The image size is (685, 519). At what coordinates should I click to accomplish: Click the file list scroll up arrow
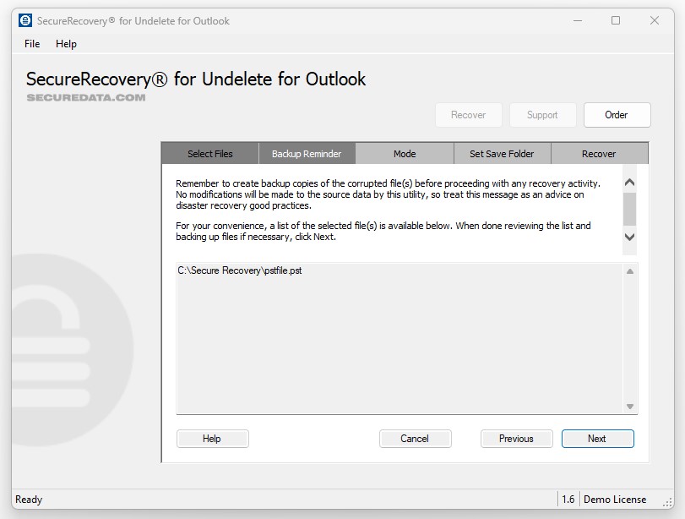tap(630, 271)
